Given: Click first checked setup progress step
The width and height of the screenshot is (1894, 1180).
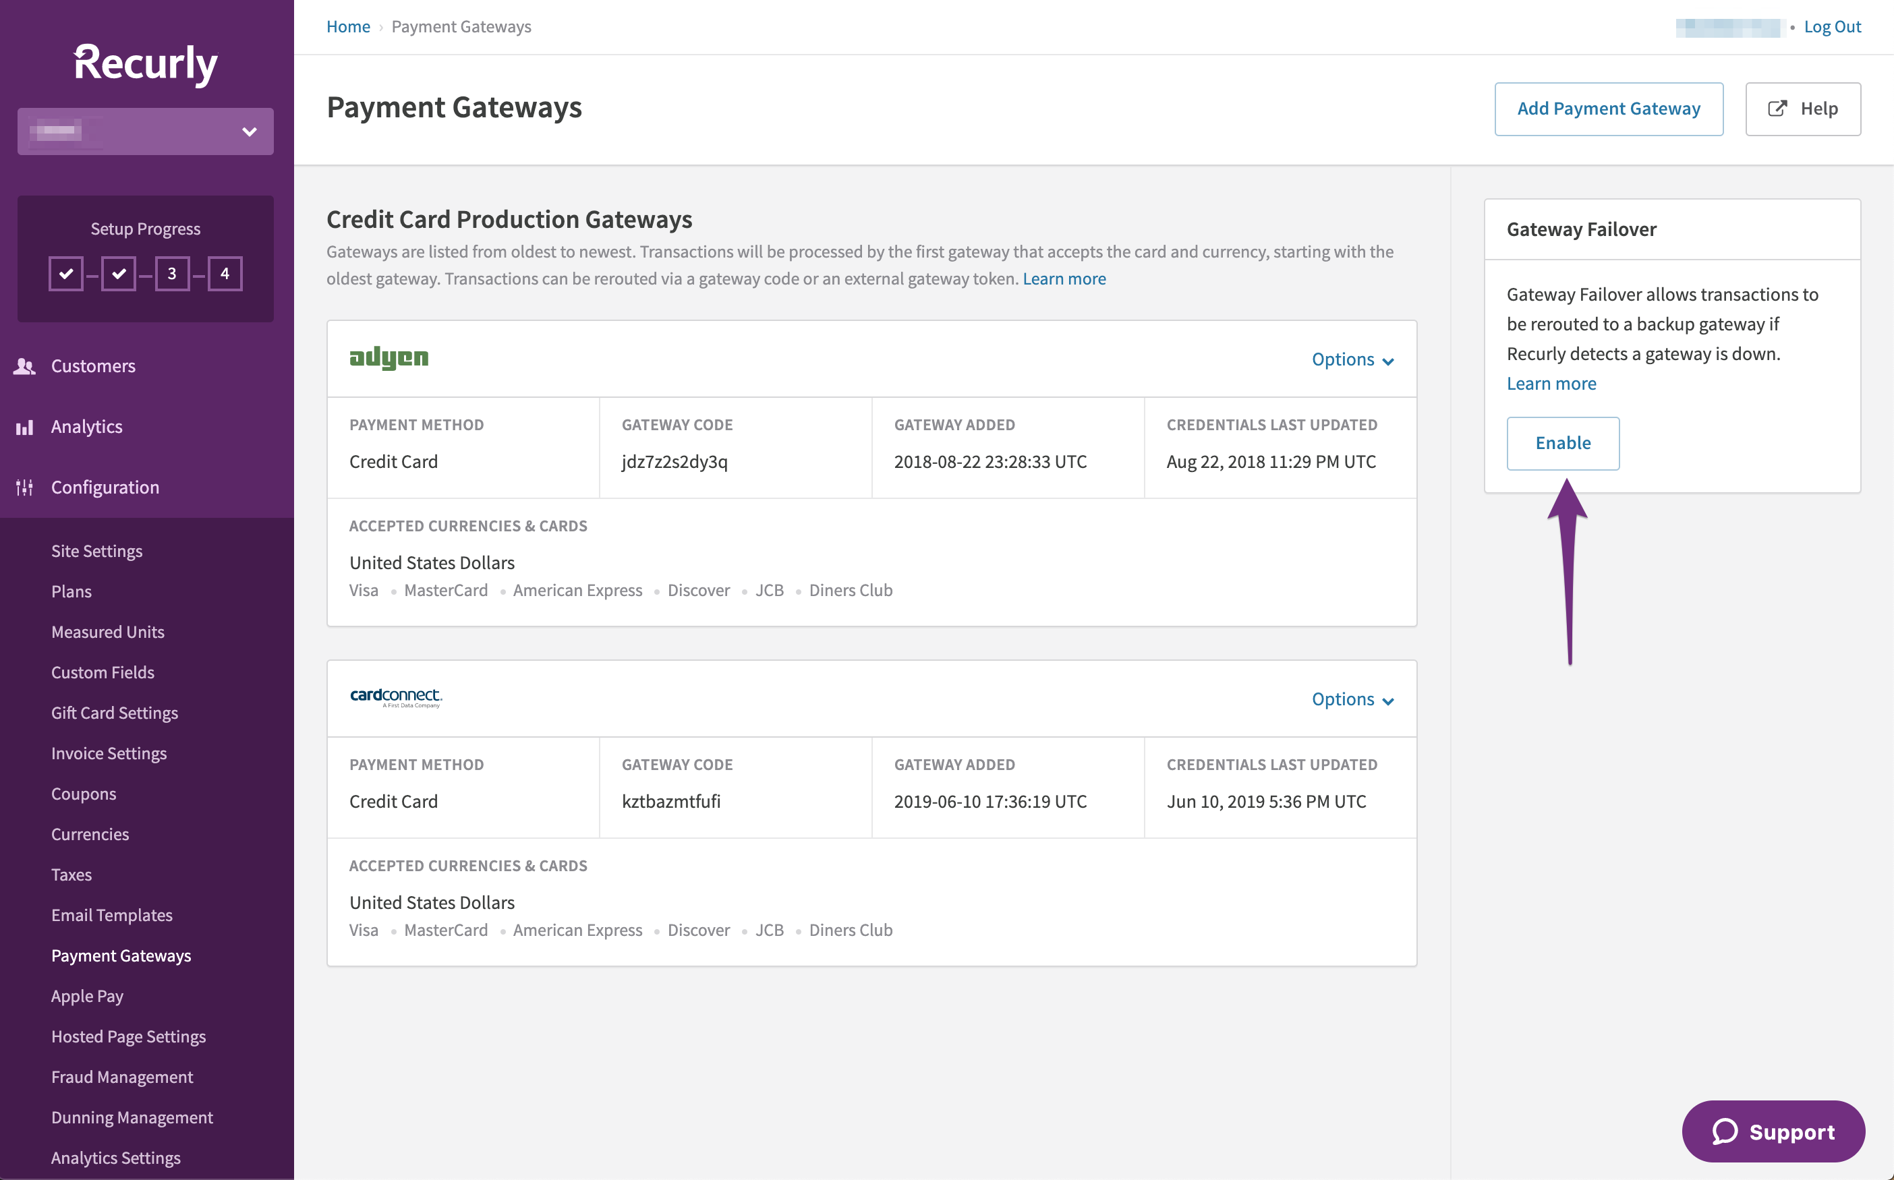Looking at the screenshot, I should (x=66, y=274).
